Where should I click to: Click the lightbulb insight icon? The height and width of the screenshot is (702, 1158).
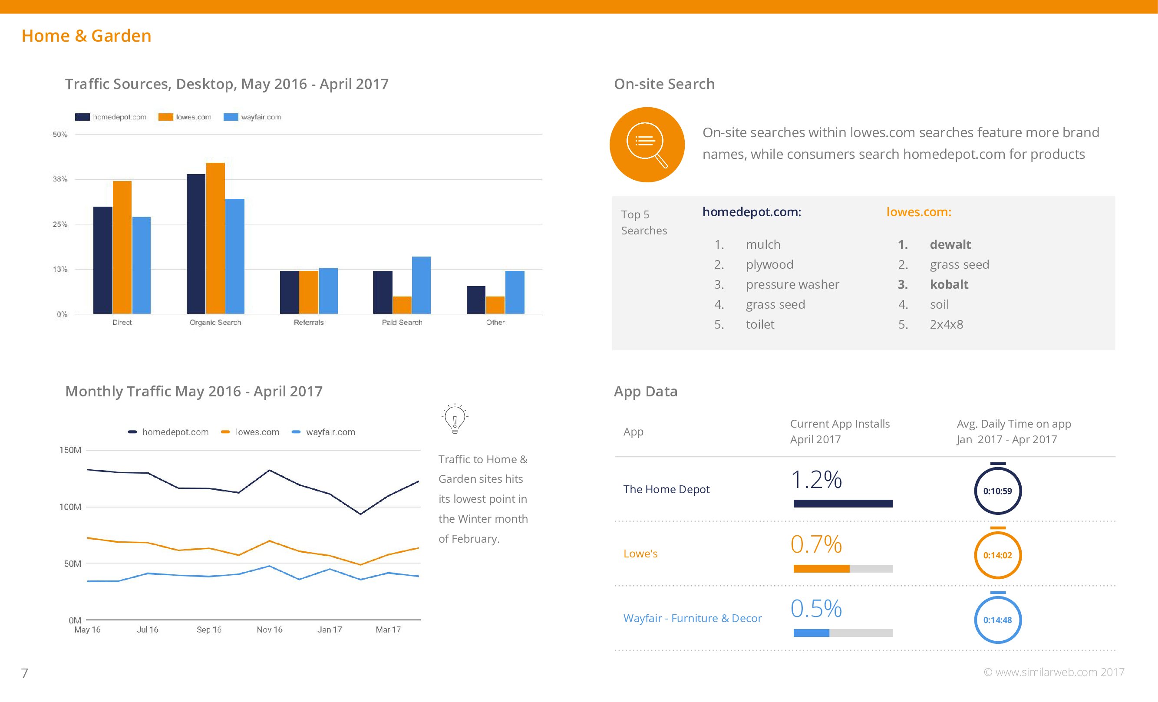tap(455, 418)
